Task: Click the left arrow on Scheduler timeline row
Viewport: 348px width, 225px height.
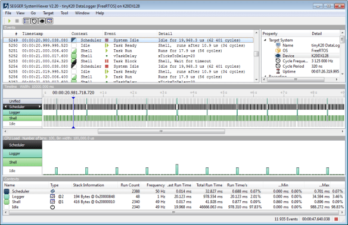Action: pyautogui.click(x=5, y=107)
